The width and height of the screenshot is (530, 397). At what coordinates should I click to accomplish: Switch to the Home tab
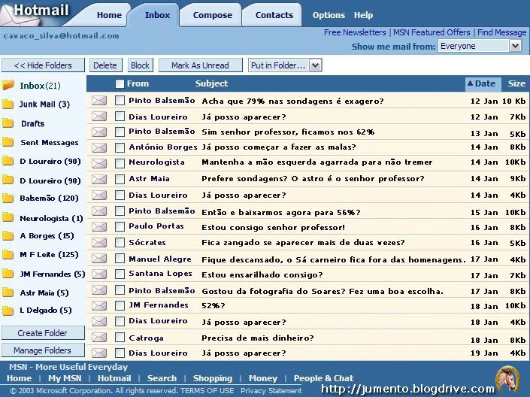pyautogui.click(x=109, y=15)
